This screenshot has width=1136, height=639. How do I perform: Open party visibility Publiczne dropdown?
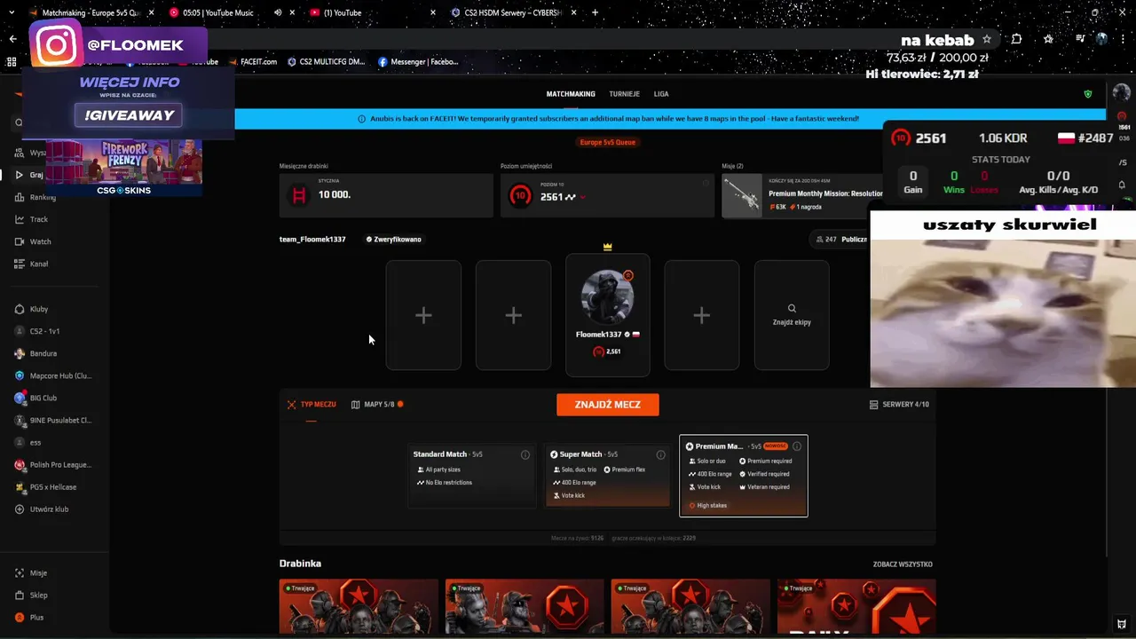point(840,239)
